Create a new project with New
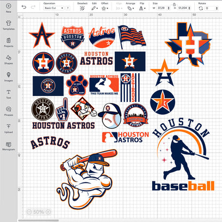This screenshot has width=222, height=222. tap(9, 8)
